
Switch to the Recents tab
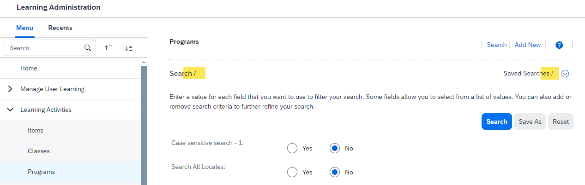click(60, 28)
